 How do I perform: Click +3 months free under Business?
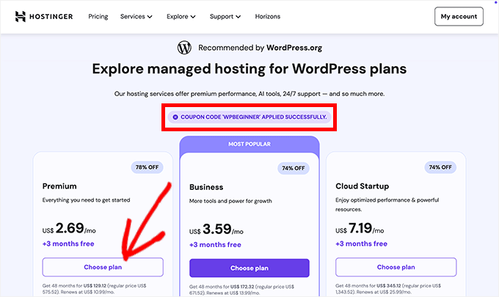[214, 245]
